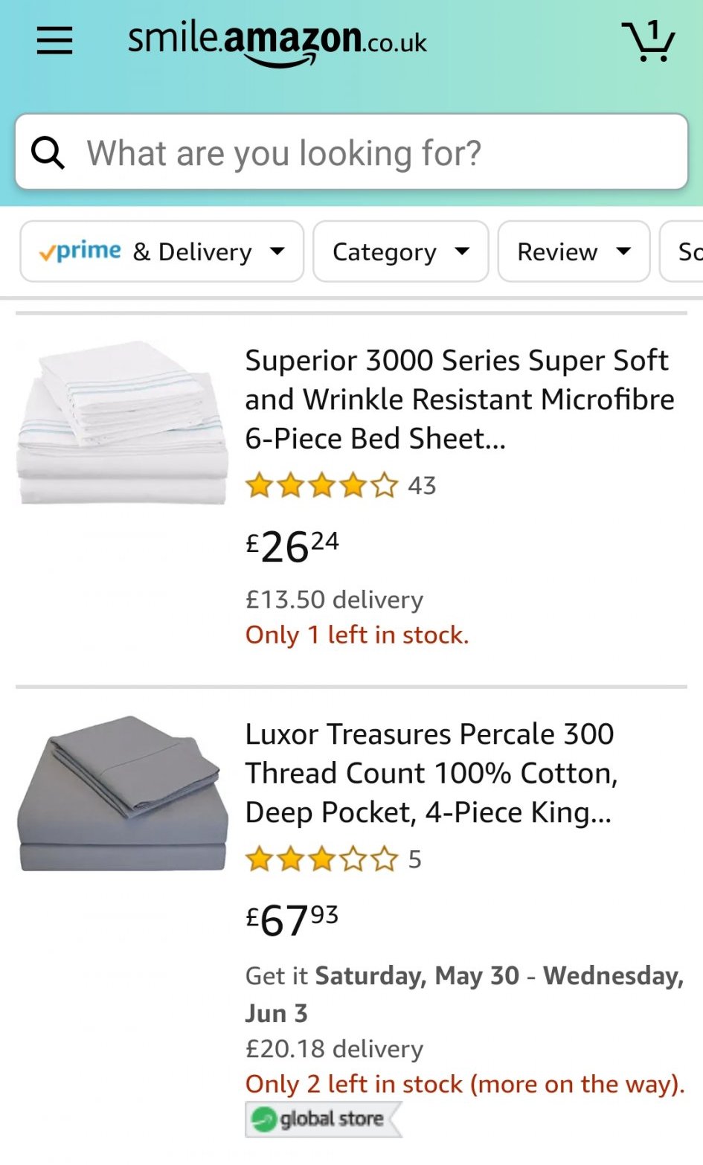Tap the £67.93 price
This screenshot has height=1165, width=703.
tap(292, 920)
